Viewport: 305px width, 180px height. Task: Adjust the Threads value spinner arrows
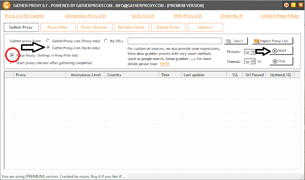(x=253, y=52)
